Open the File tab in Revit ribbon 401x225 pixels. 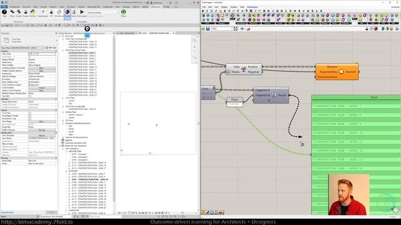click(4, 7)
